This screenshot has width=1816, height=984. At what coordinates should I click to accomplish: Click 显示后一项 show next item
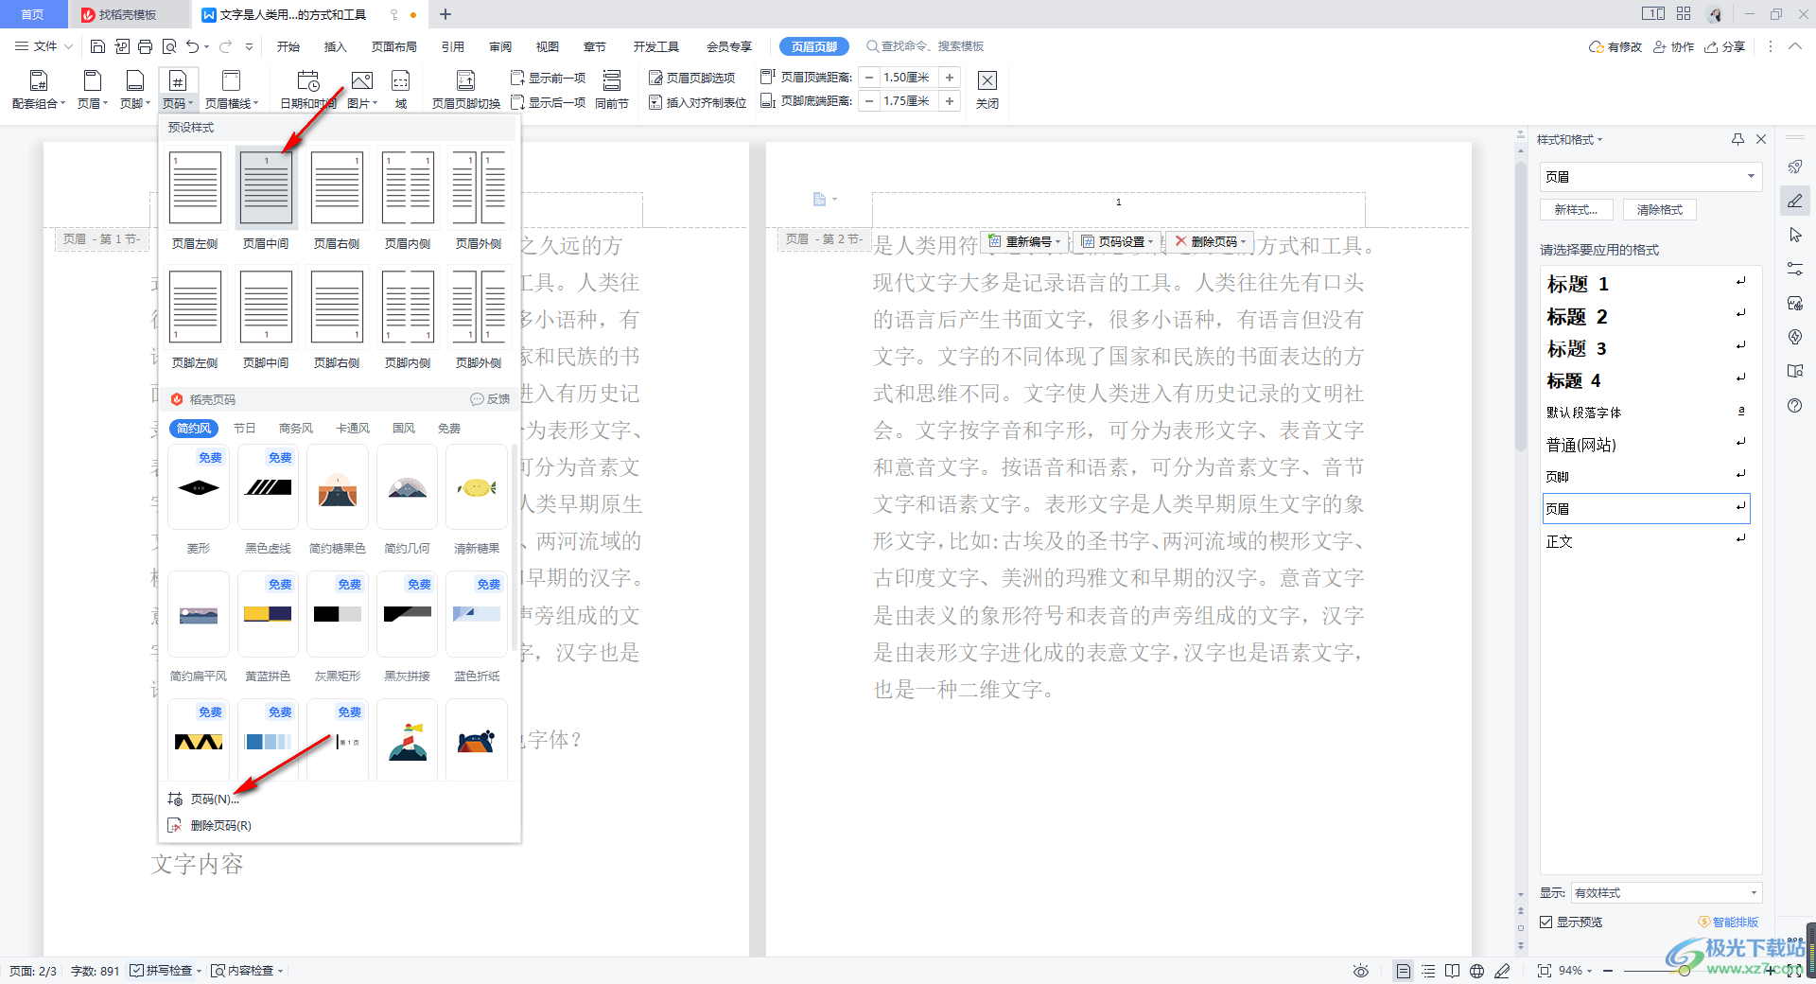pos(548,102)
